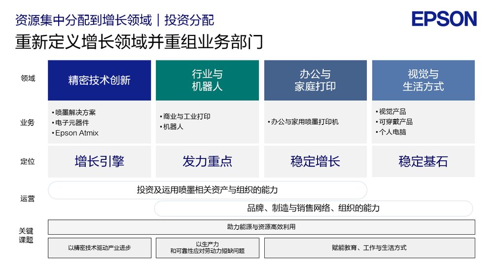Viewport: 493px width, 275px height.
Task: Select the 助力能源与资源高效利用 bar
Action: (x=261, y=227)
